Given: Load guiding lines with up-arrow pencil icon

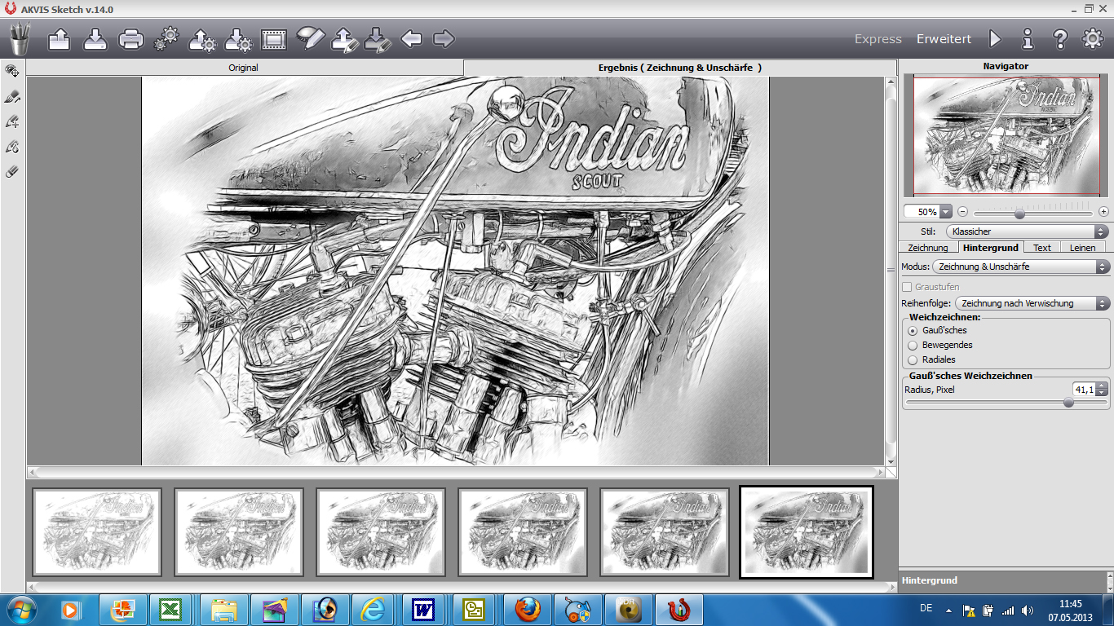Looking at the screenshot, I should [x=344, y=39].
